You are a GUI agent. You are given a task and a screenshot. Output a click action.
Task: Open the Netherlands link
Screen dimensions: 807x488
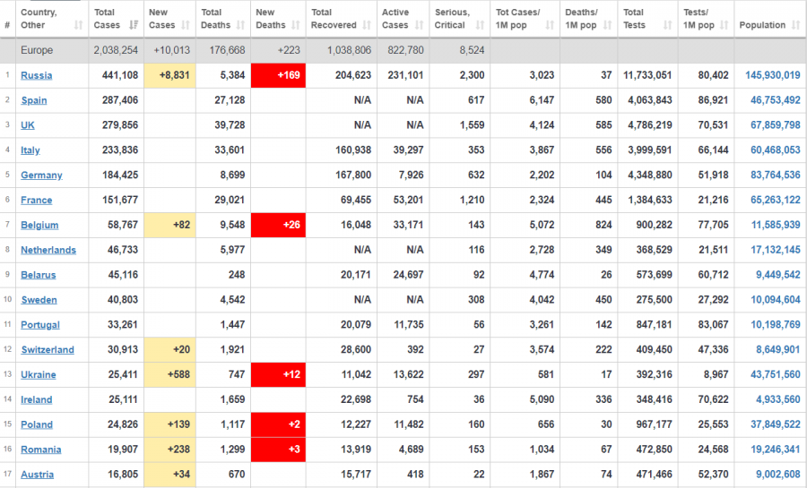tap(48, 251)
